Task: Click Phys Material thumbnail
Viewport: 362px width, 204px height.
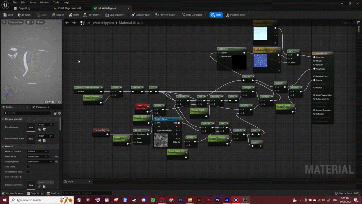Action: tap(31, 127)
